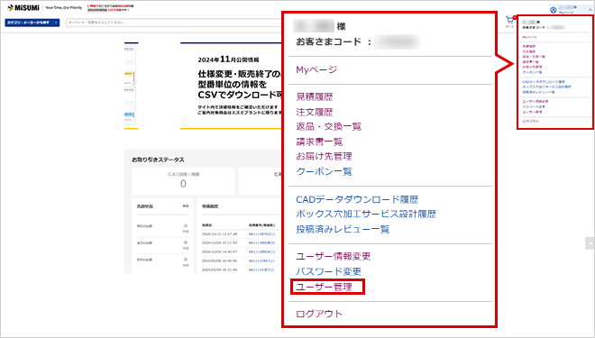The width and height of the screenshot is (595, 338).
Task: Click the date 2024/10/15 13:27:28
Action: tap(220, 234)
